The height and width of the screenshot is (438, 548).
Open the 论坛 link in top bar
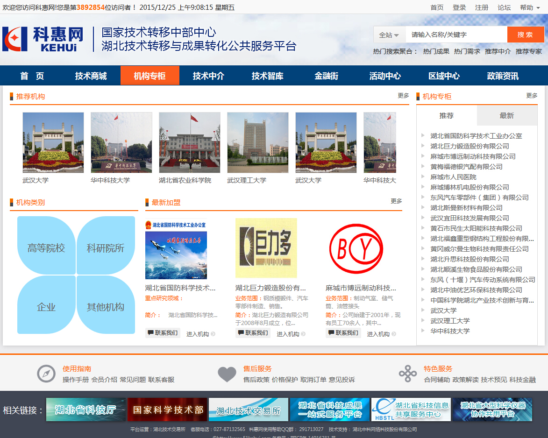pos(504,7)
